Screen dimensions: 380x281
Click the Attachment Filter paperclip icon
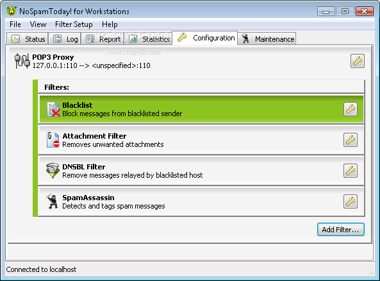click(x=53, y=140)
